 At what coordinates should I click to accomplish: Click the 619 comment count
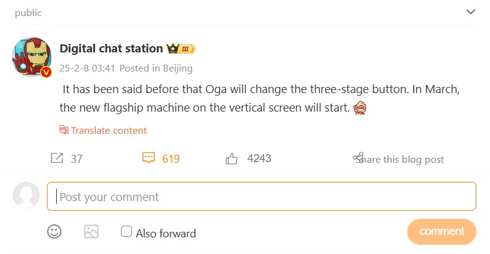tap(171, 159)
